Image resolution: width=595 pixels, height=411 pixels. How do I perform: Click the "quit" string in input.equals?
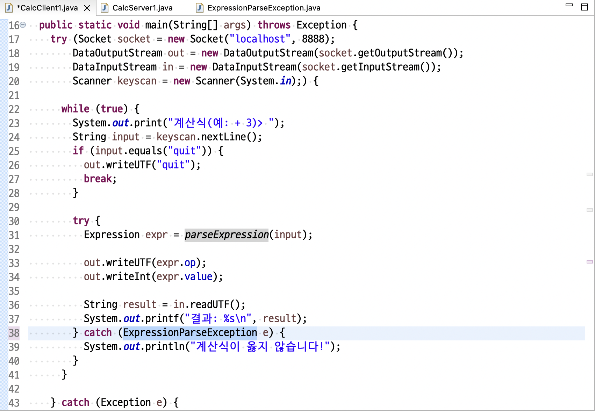coord(185,151)
